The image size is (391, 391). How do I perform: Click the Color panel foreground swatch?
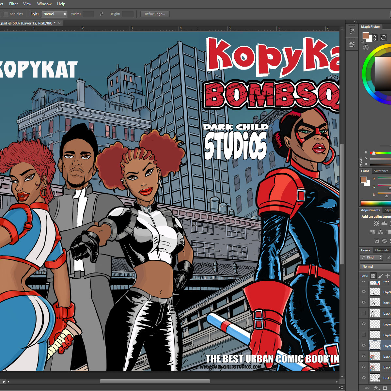click(x=363, y=180)
